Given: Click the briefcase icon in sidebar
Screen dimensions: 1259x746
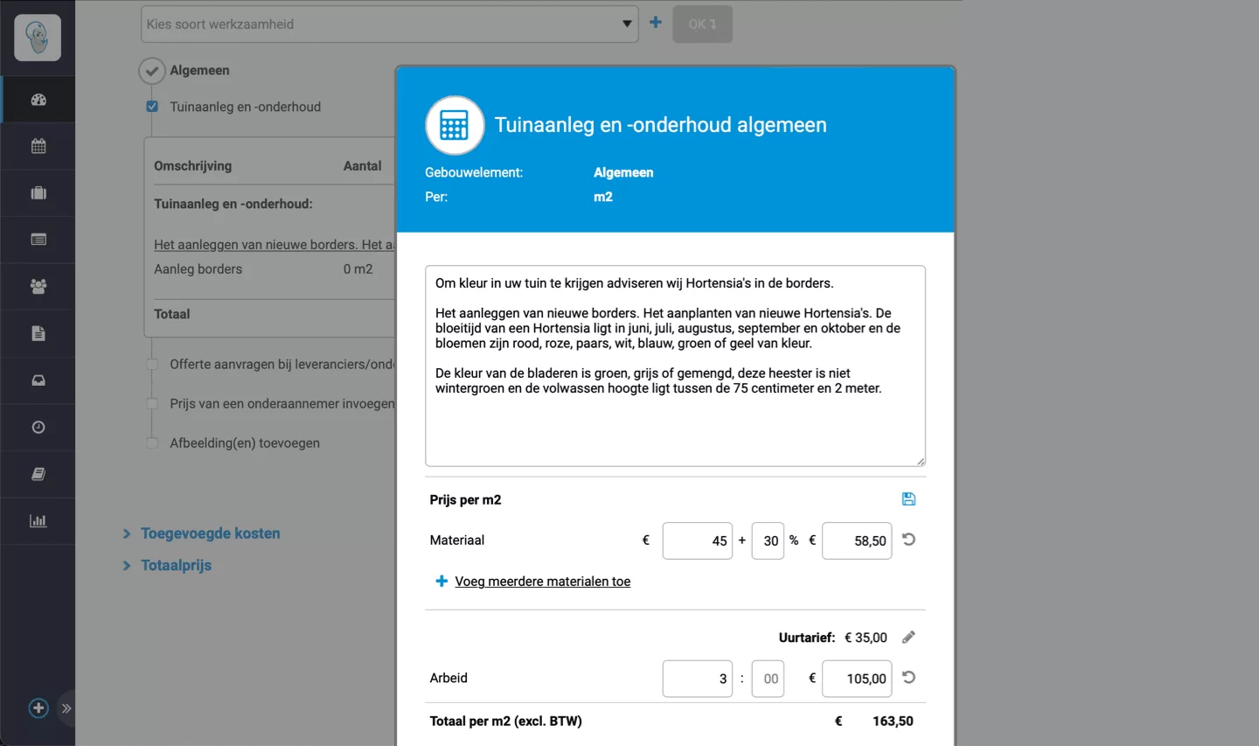Looking at the screenshot, I should click(38, 193).
